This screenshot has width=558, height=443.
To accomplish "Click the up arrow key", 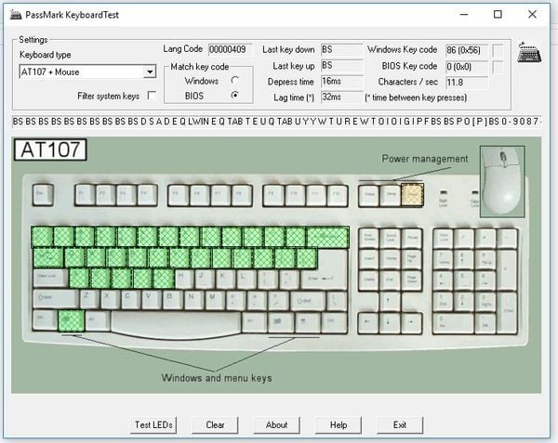I will [x=389, y=301].
